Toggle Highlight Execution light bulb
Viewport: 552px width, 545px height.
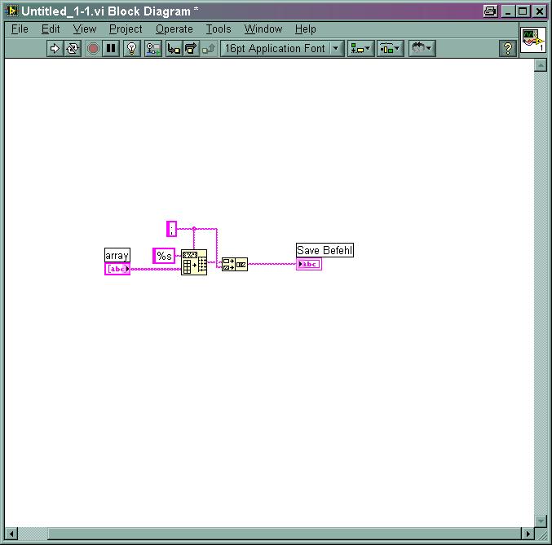click(132, 49)
